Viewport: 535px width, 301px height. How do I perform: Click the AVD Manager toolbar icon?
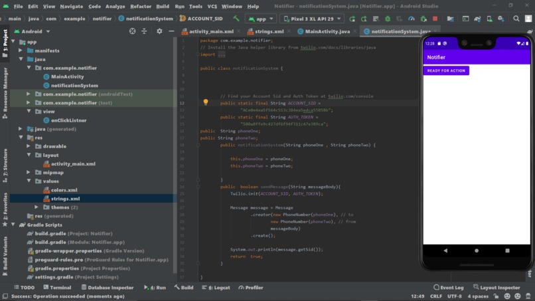[x=489, y=19]
